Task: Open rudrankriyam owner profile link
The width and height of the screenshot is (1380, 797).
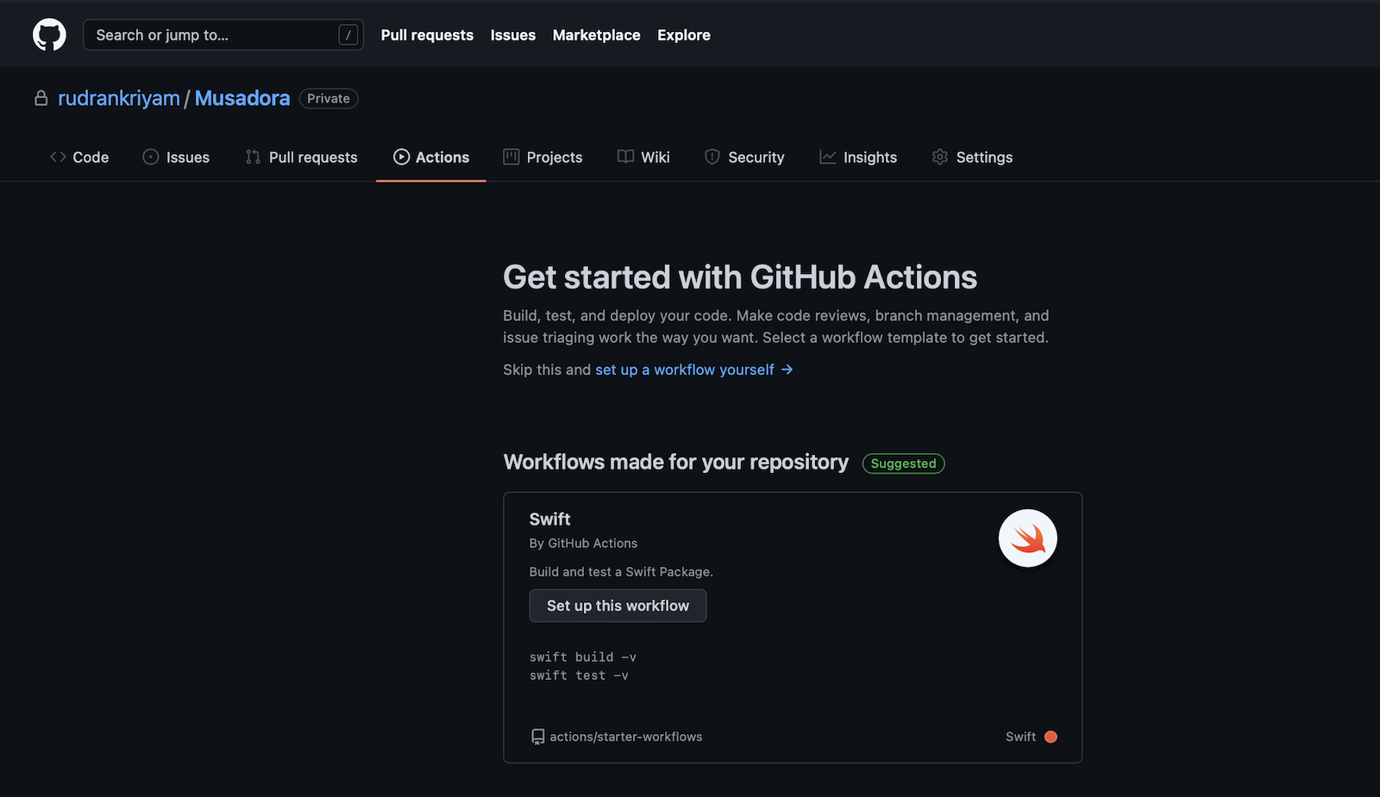Action: click(x=119, y=98)
